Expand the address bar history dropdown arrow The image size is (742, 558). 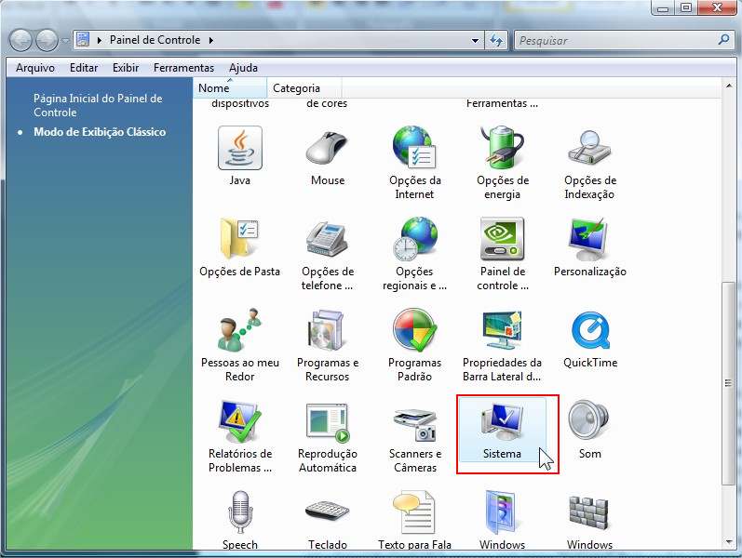[x=476, y=41]
